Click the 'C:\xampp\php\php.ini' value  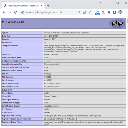point(51,64)
